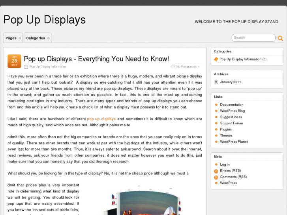Click the RSS icon next to Entries (RSS)
The image size is (287, 215).
click(x=216, y=171)
